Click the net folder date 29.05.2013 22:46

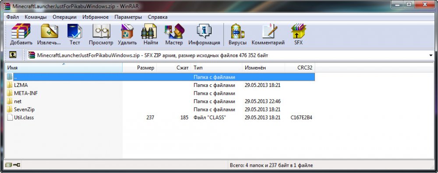pyautogui.click(x=262, y=101)
